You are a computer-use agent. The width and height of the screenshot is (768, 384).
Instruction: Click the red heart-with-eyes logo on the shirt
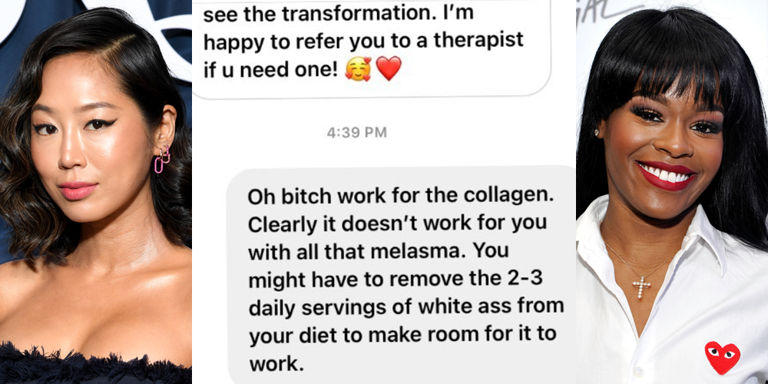[723, 358]
